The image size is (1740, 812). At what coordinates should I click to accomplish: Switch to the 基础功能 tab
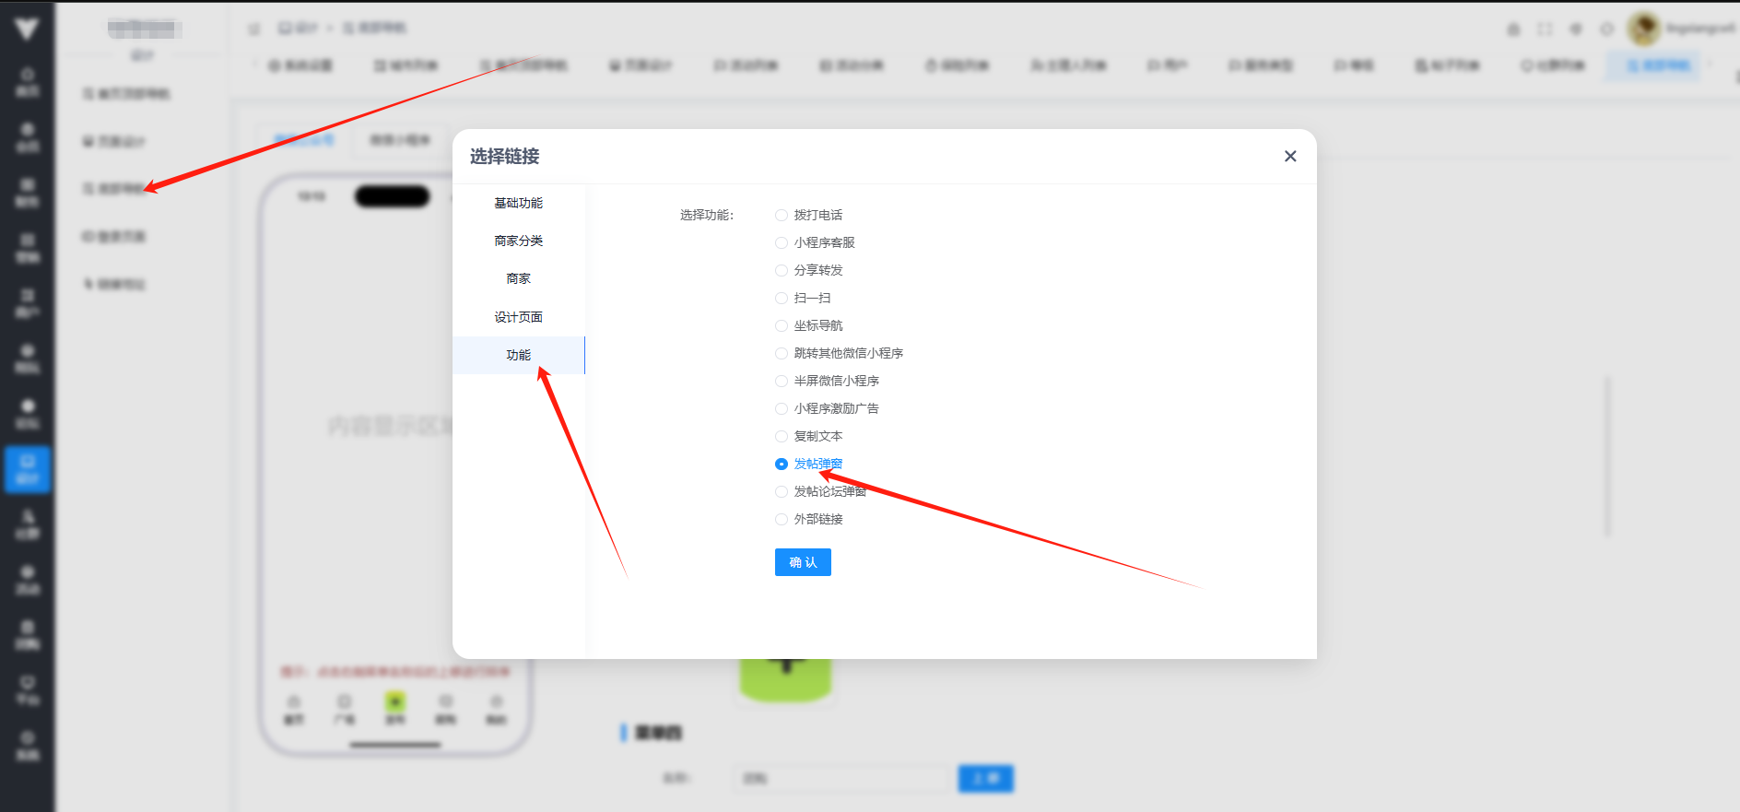pos(518,203)
